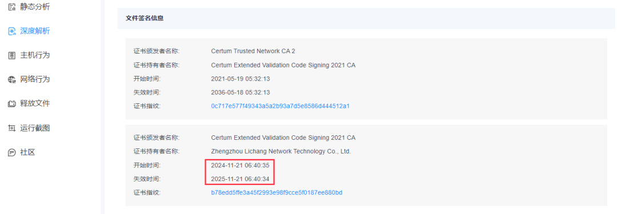
Task: Click the 文件签名信息 section header
Action: 145,18
